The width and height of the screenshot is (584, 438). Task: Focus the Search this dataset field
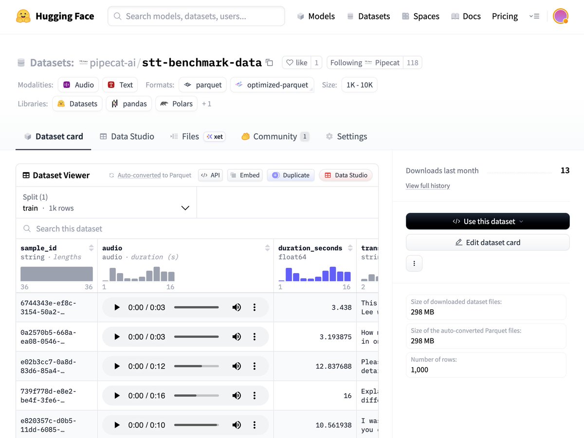click(197, 228)
